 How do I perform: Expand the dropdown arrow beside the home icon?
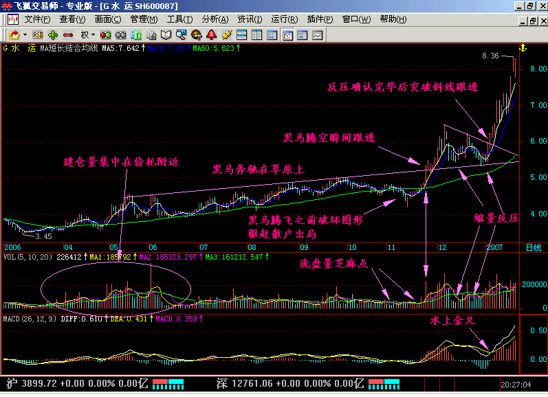pos(25,34)
